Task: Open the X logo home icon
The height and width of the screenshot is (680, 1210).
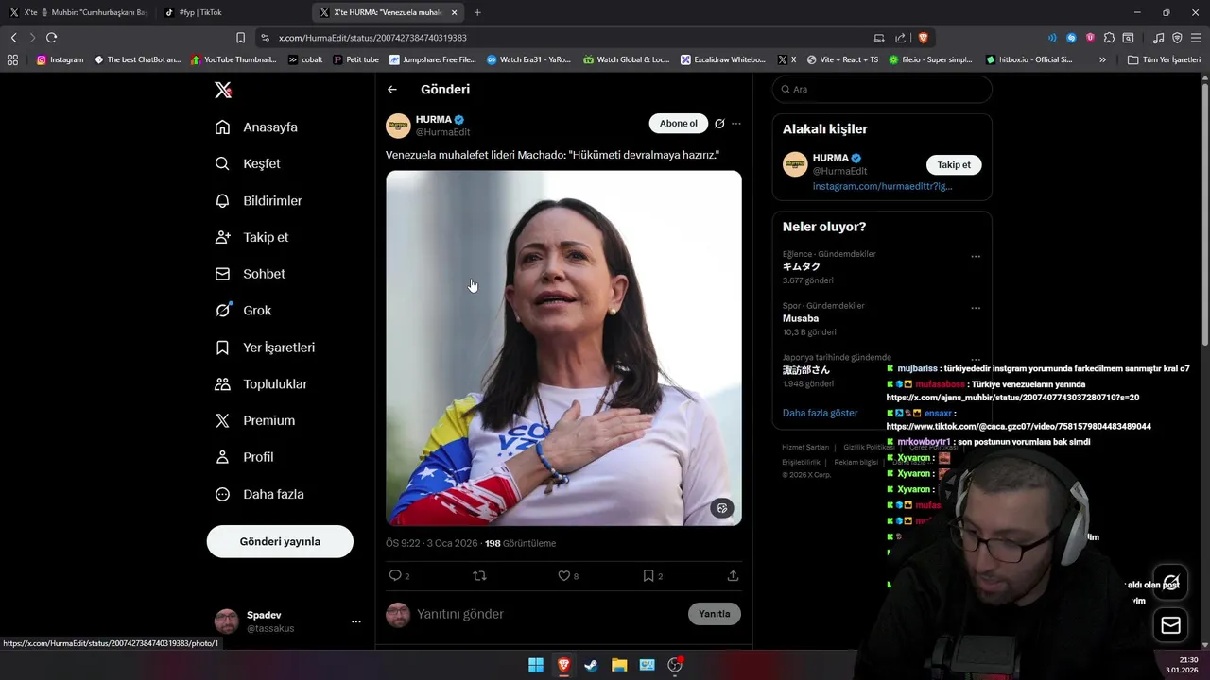Action: tap(223, 90)
